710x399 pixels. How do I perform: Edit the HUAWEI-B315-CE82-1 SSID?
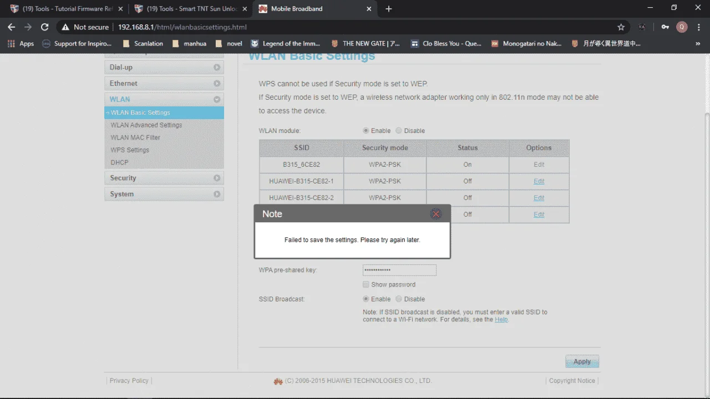click(x=539, y=181)
